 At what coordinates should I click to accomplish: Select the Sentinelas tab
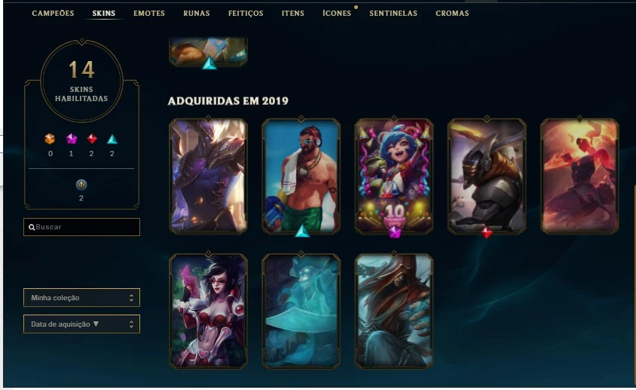pos(393,14)
